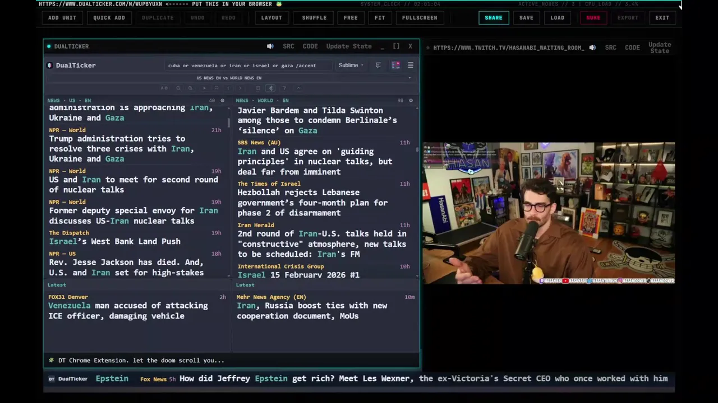Open CODE tab of DualTicker unit

click(310, 46)
